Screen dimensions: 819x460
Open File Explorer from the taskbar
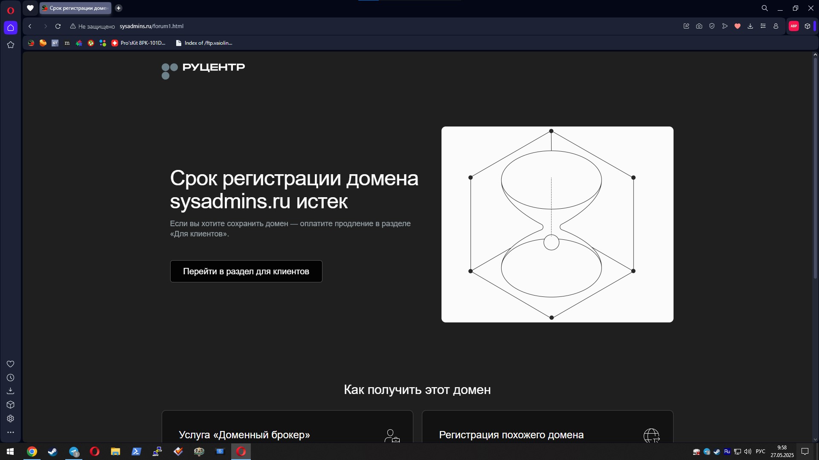(116, 451)
